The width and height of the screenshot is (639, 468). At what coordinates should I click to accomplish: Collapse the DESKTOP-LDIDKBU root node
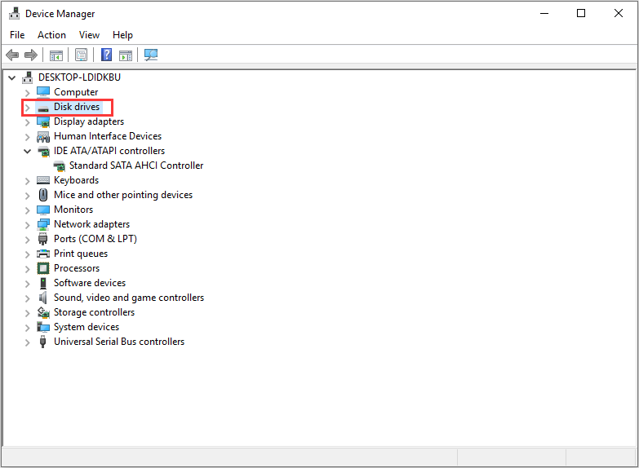[x=12, y=77]
